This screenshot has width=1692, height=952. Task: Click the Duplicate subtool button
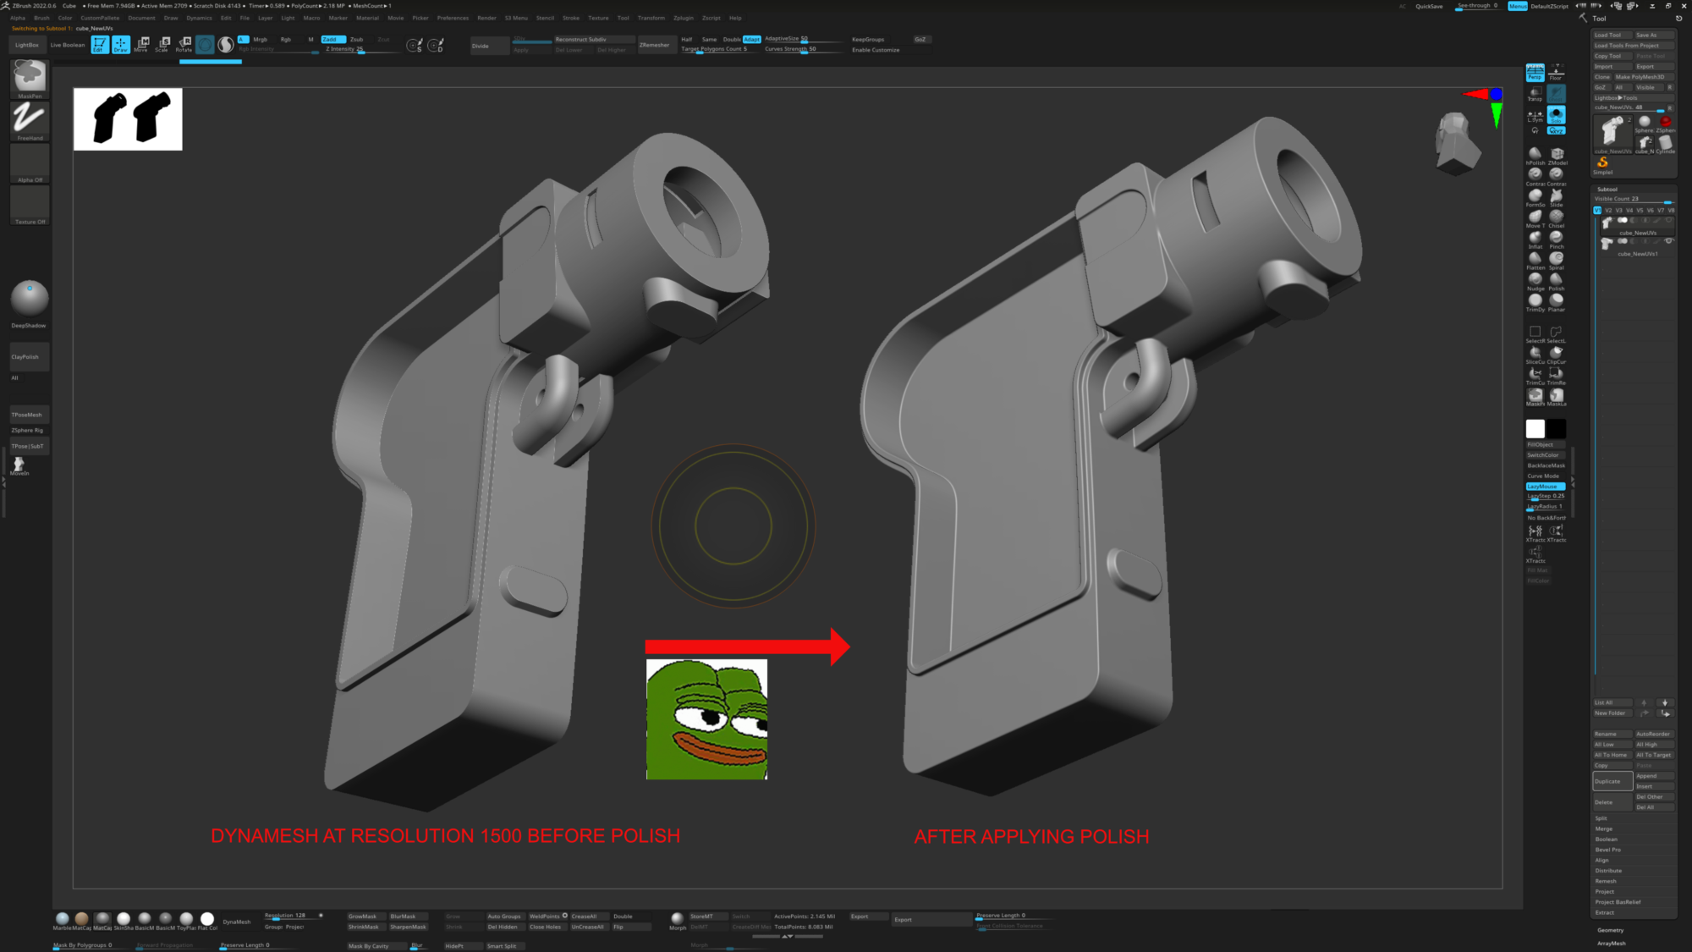point(1612,781)
